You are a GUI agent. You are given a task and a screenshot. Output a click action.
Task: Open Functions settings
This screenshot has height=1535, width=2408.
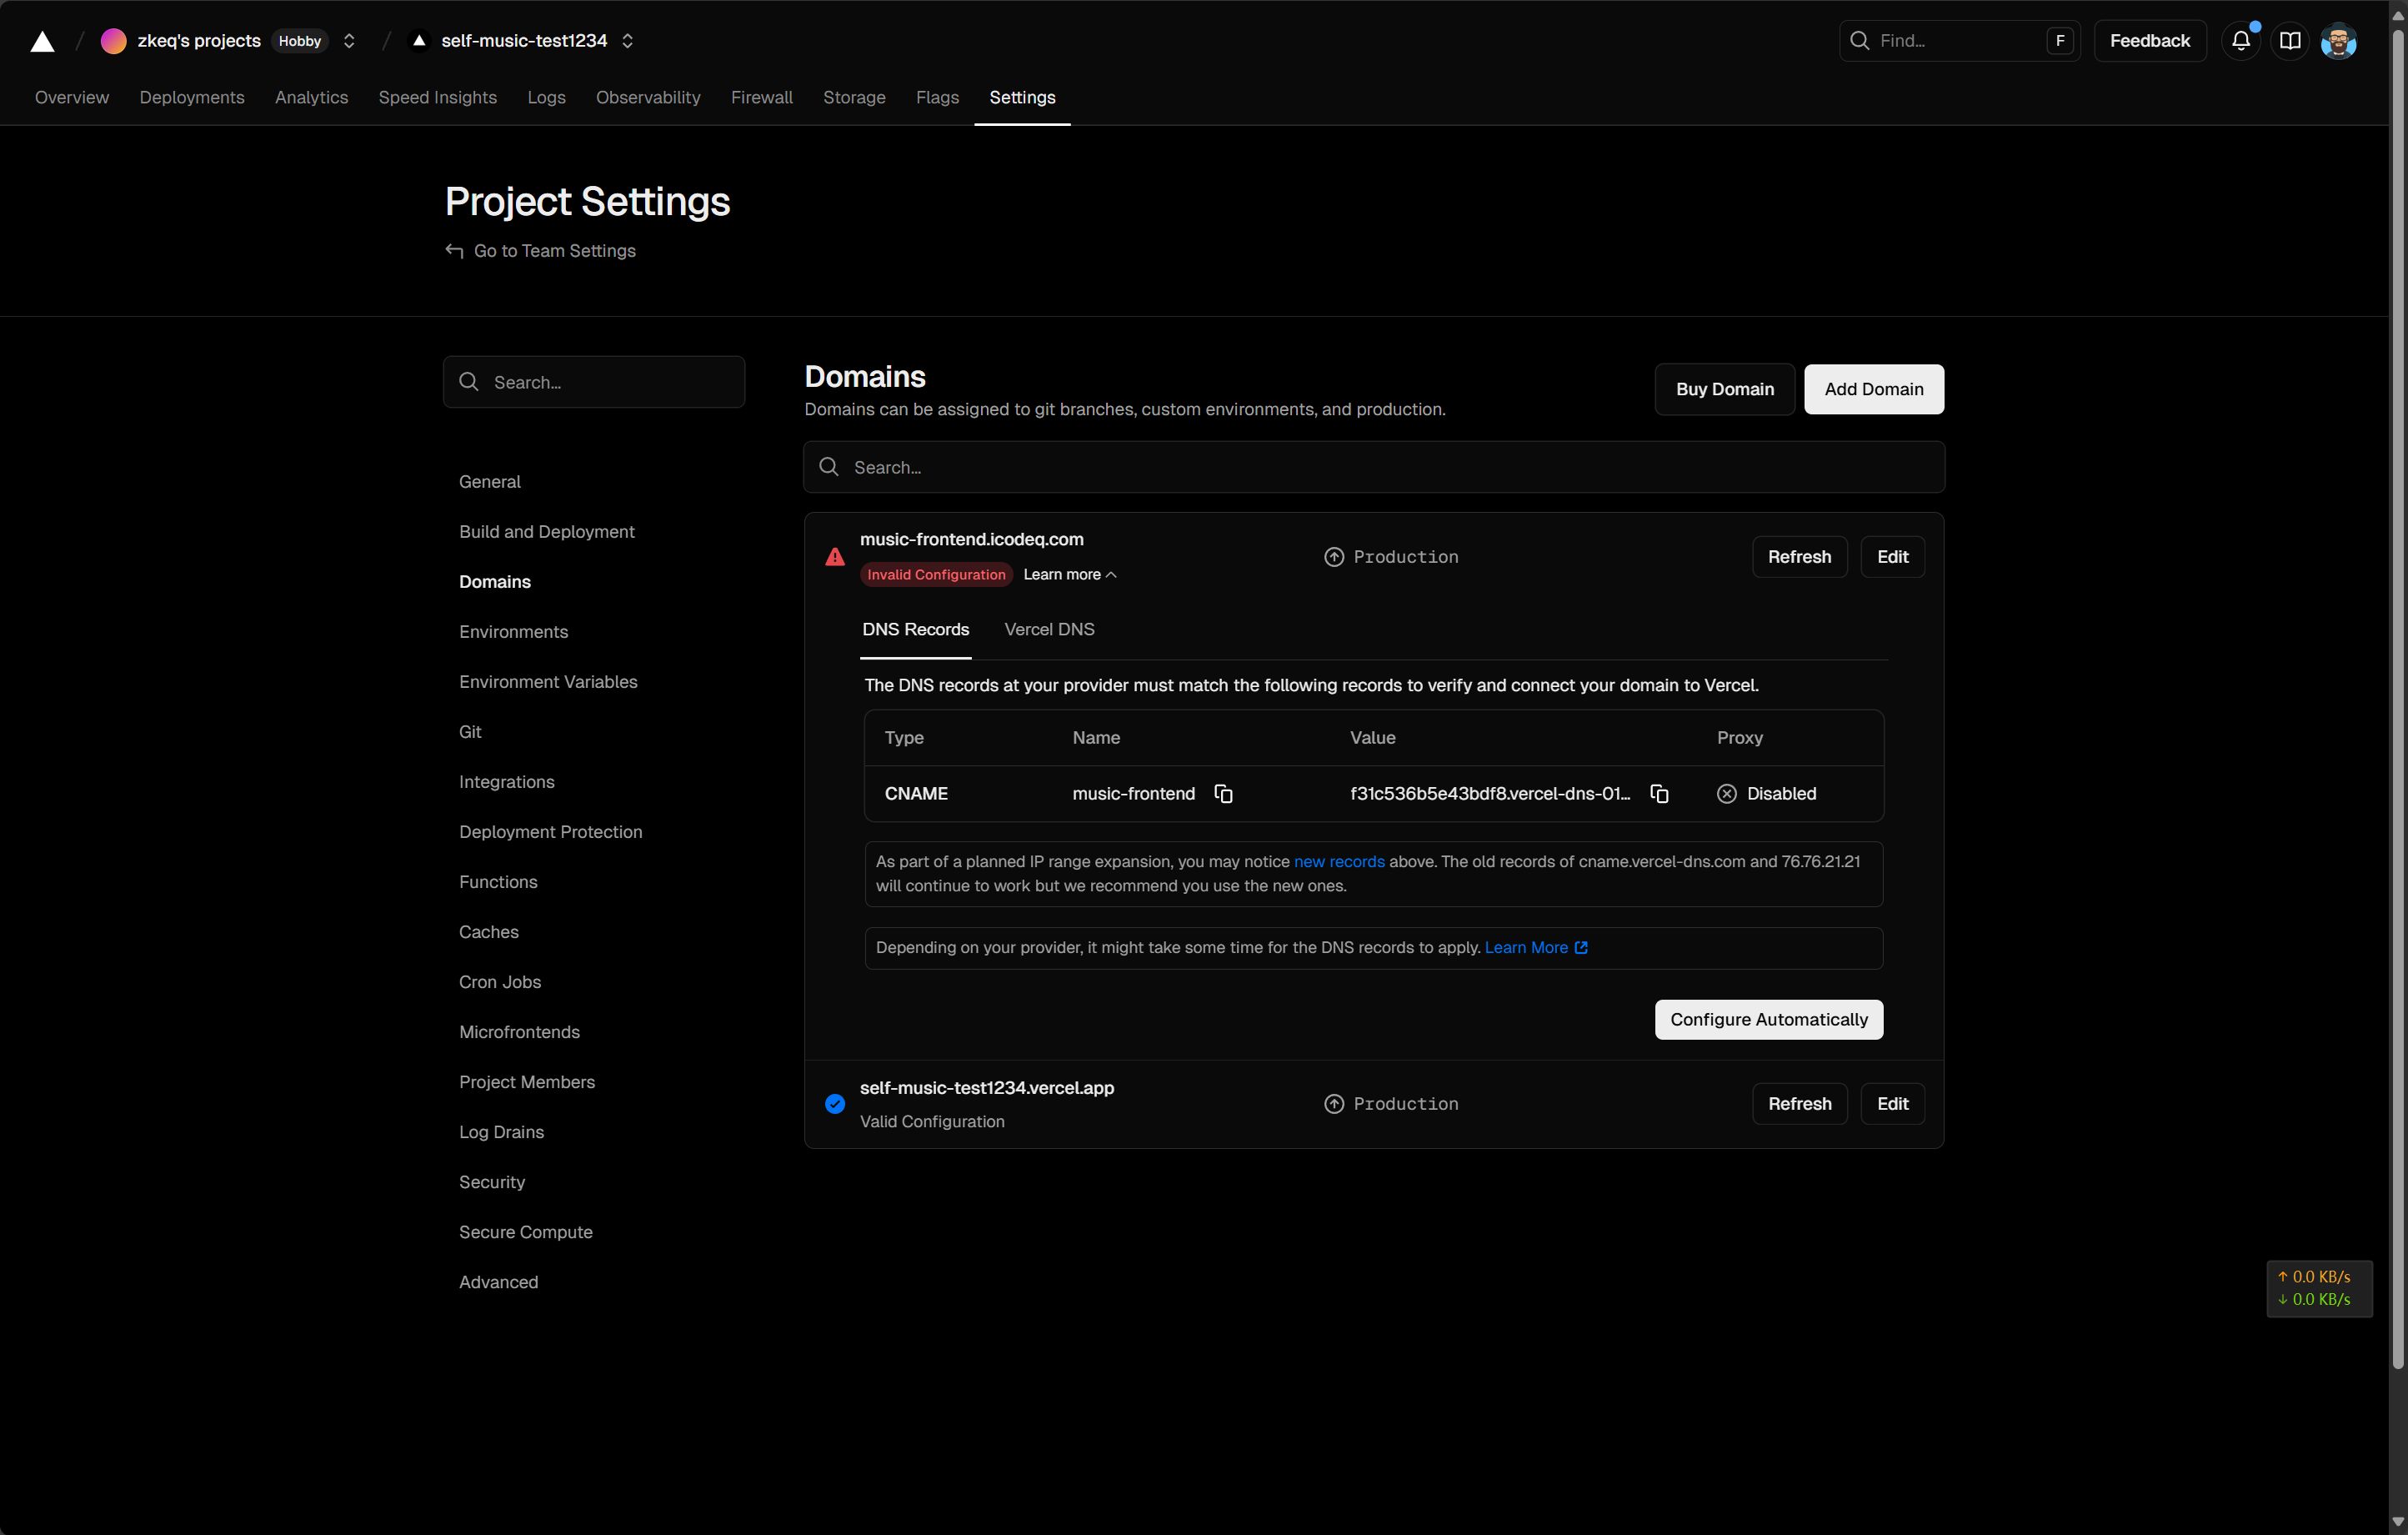[498, 883]
